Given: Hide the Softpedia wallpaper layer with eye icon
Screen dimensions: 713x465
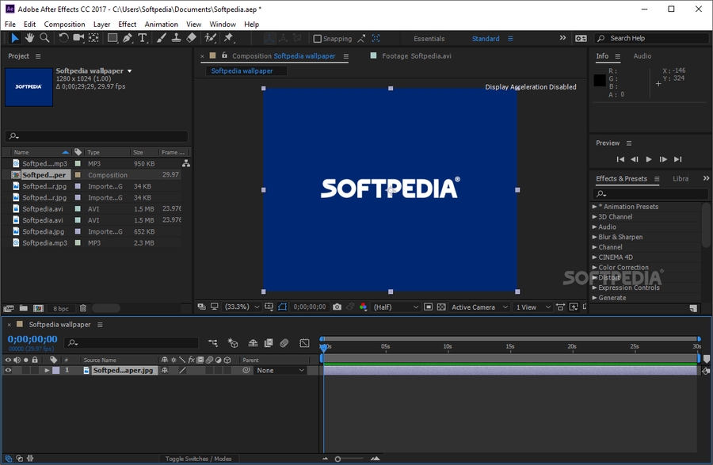Looking at the screenshot, I should pos(8,370).
